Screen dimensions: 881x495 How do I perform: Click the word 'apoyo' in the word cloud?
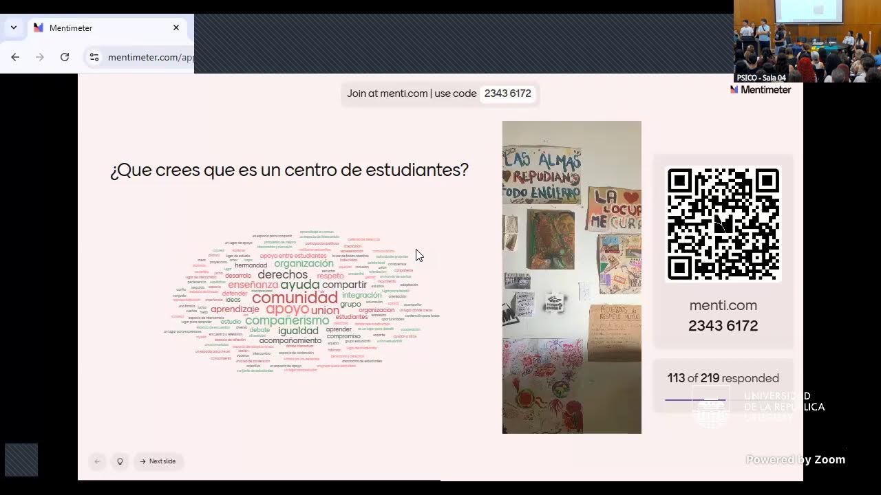coord(287,309)
